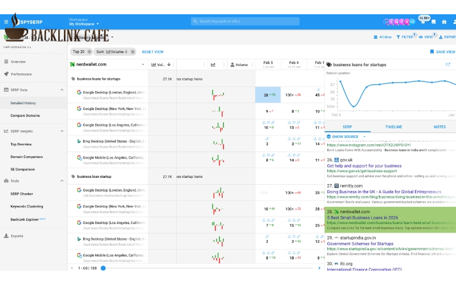Screen dimensions: 456x285
Task: Remove the Sort Volume chip
Action: [133, 52]
